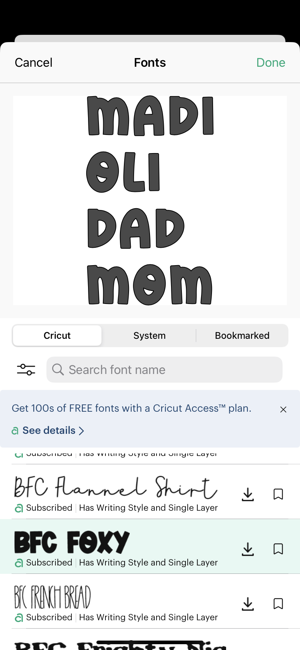Tap the search magnifier icon
Screen dimensions: 300x650
[58, 370]
